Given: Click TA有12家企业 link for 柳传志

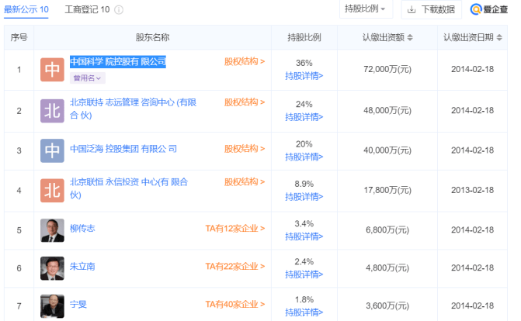Looking at the screenshot, I should (235, 229).
